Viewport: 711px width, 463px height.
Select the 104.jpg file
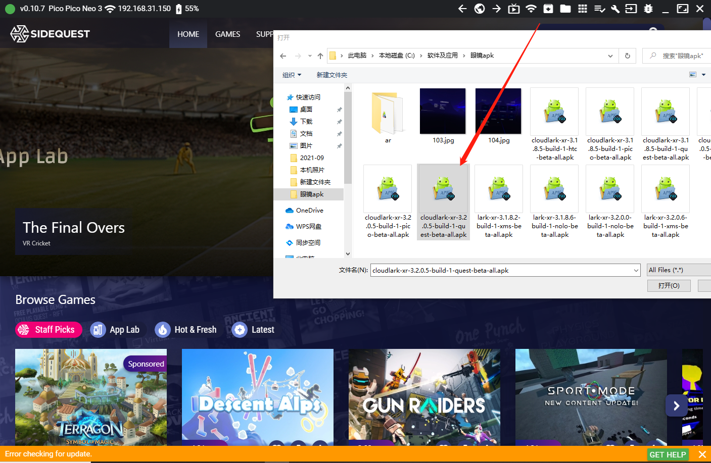click(x=499, y=117)
